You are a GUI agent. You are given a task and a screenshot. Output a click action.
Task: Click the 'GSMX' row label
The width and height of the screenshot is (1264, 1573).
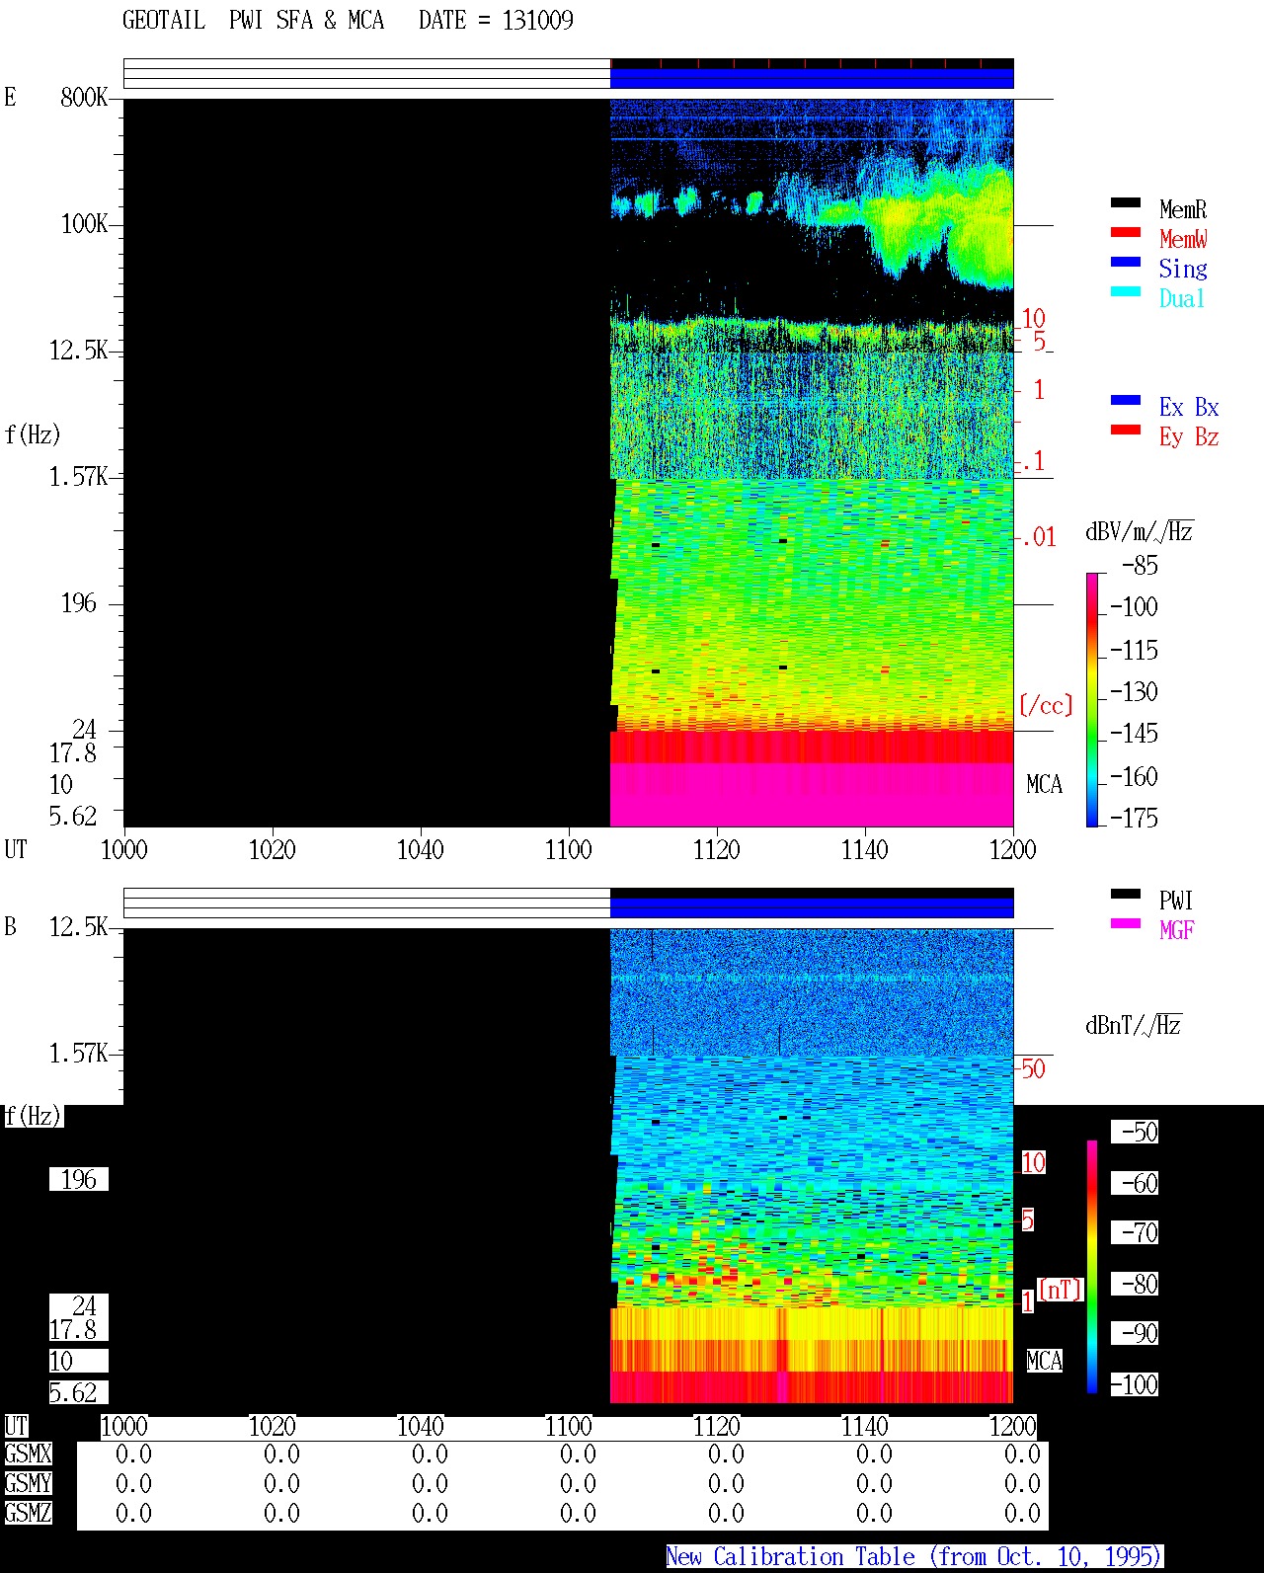(x=28, y=1454)
